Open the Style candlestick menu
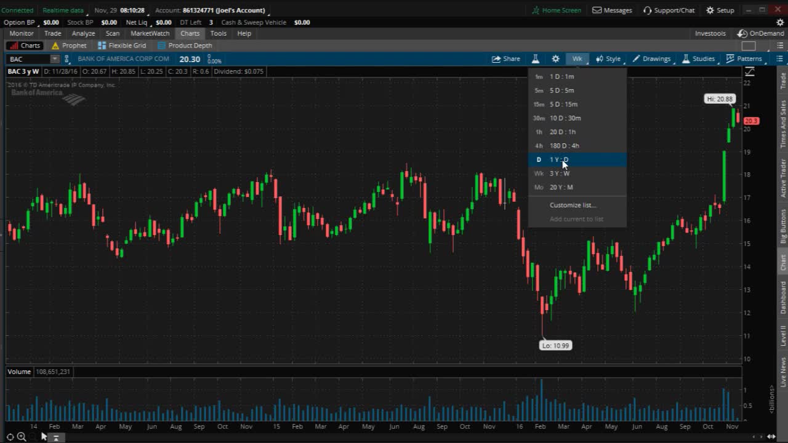This screenshot has width=788, height=443. (608, 59)
